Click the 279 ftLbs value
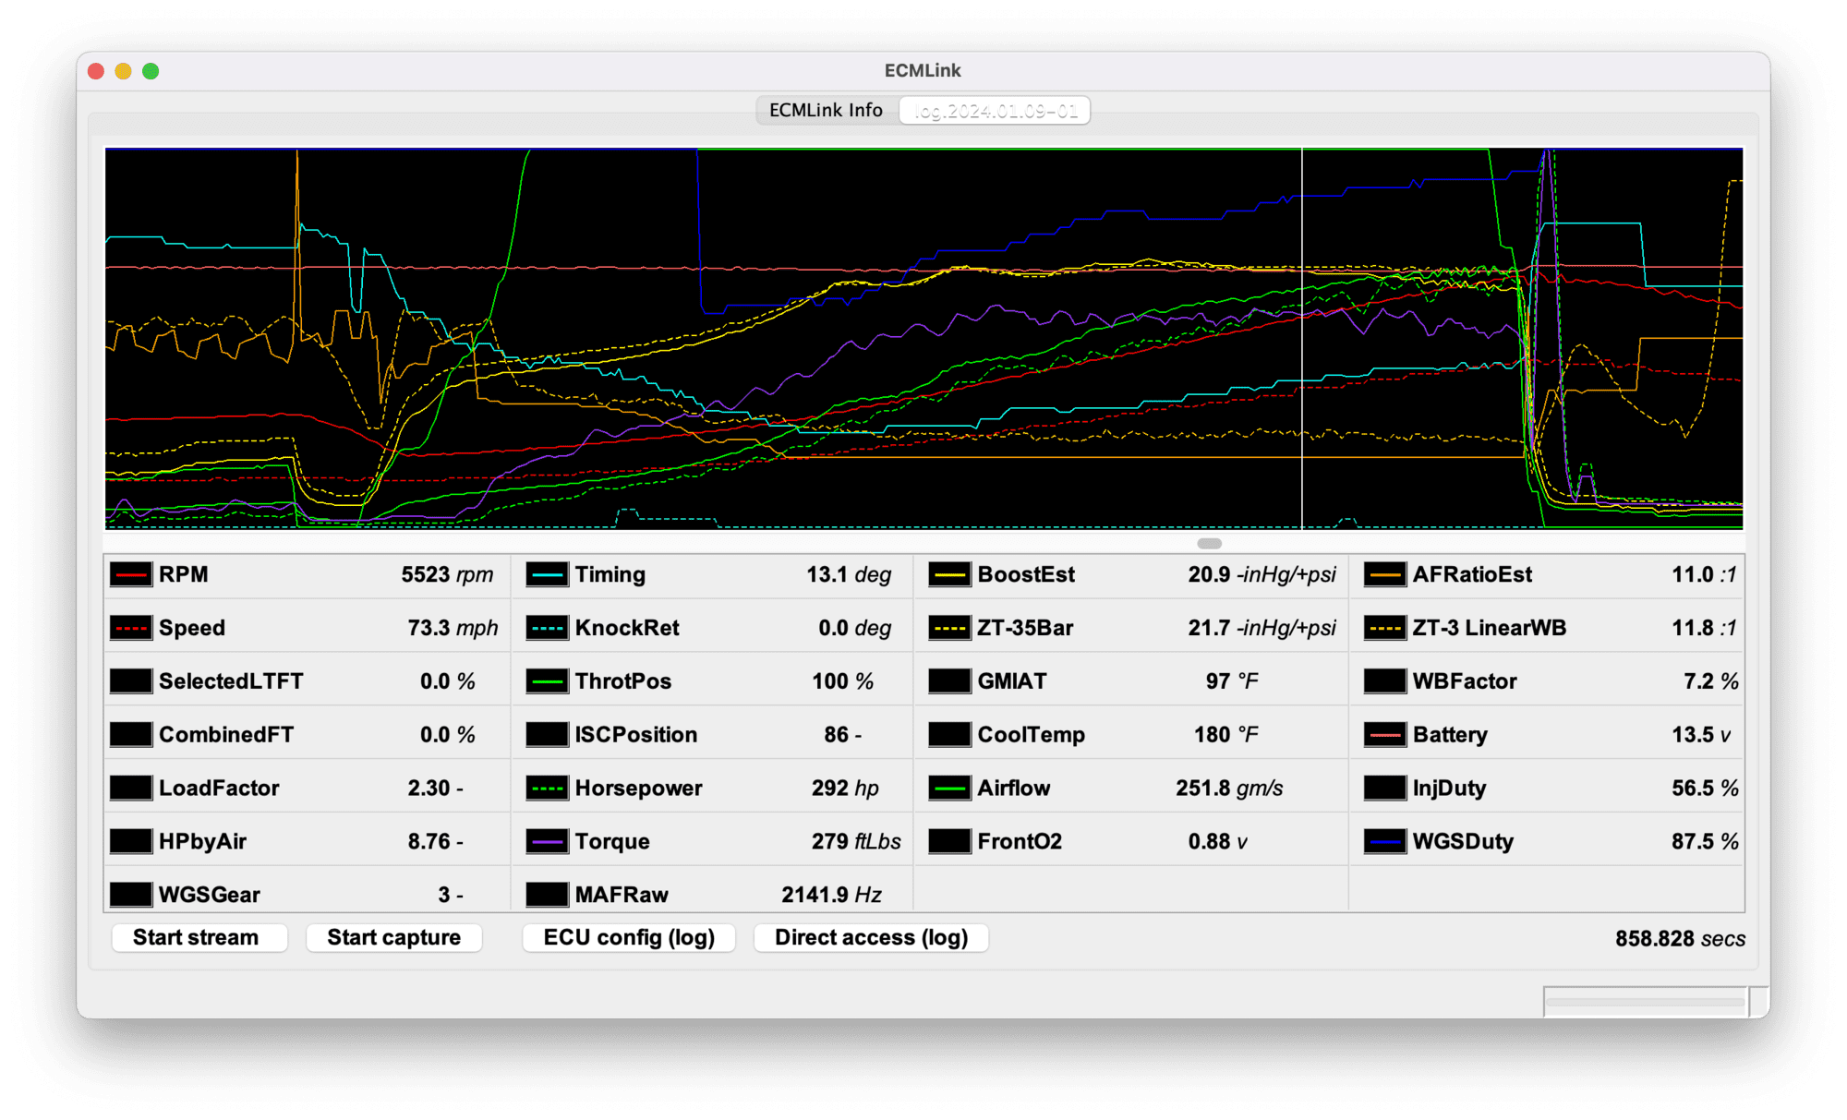The image size is (1847, 1120). 856,841
